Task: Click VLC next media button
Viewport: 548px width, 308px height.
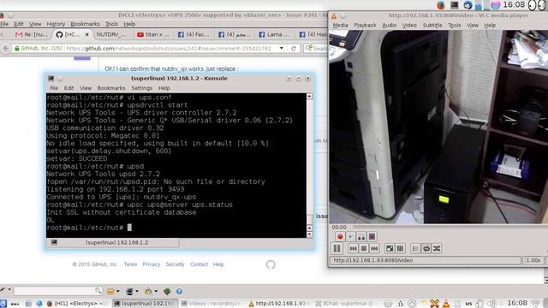Action: (374, 249)
